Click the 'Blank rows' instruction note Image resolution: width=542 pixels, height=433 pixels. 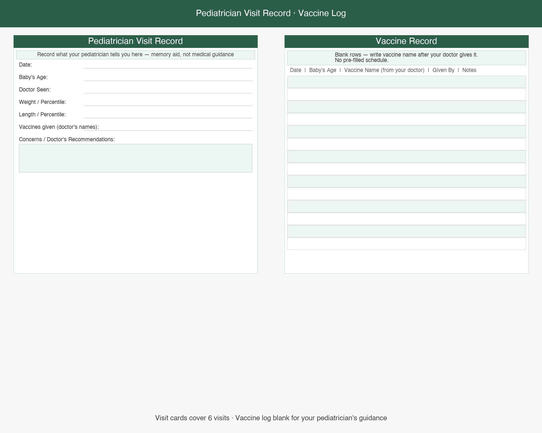coord(406,58)
